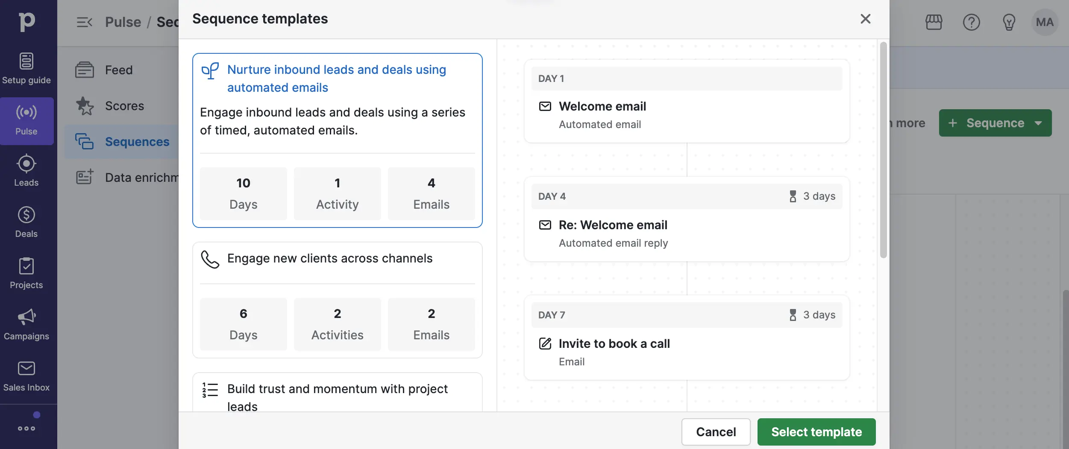Open the Projects section from the sidebar
1069x449 pixels.
[26, 273]
